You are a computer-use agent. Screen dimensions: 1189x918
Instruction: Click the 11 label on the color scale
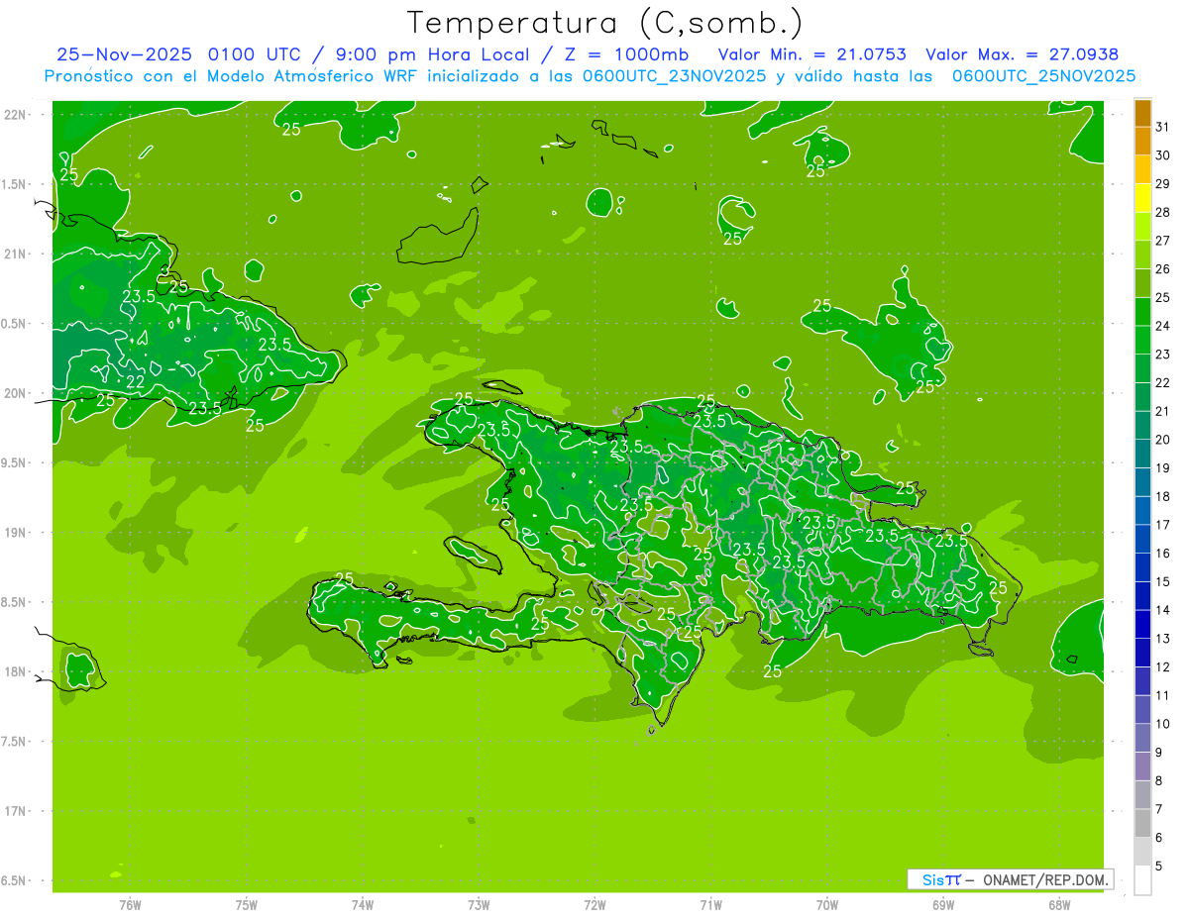1162,695
